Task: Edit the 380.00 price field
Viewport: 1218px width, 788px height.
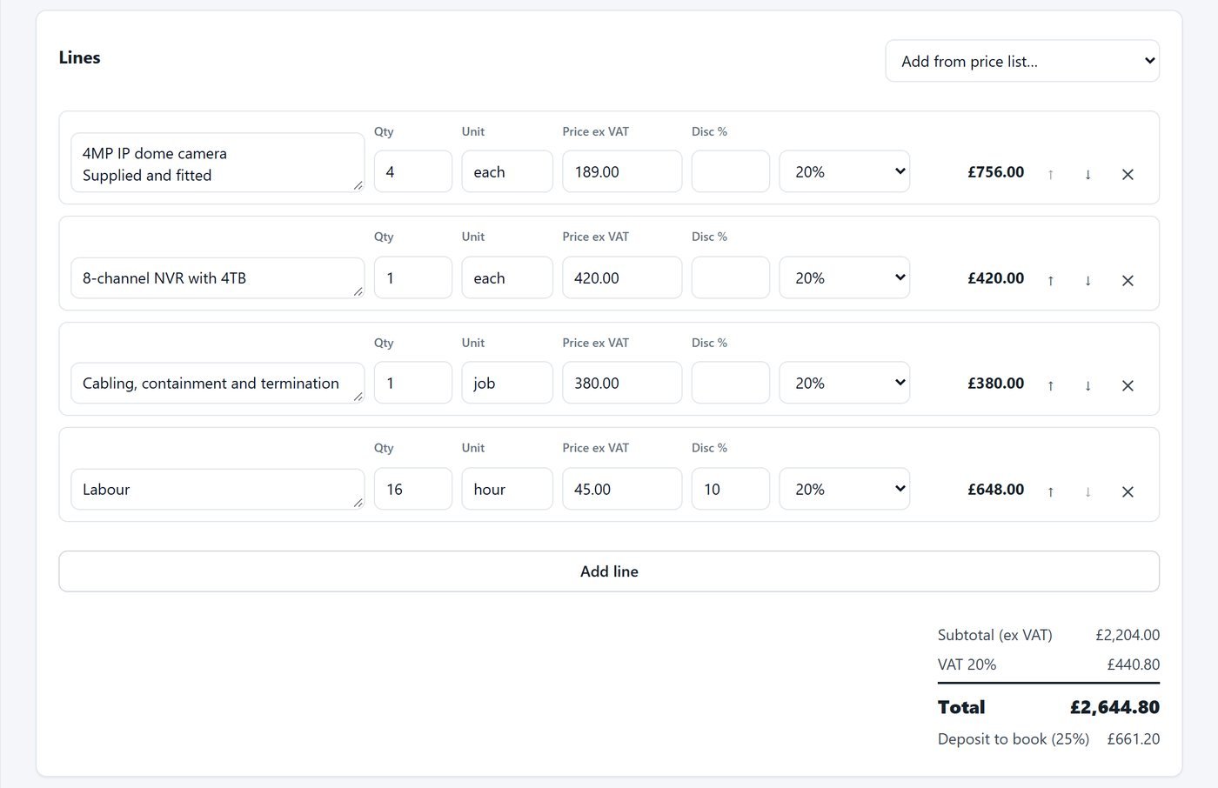Action: [622, 383]
